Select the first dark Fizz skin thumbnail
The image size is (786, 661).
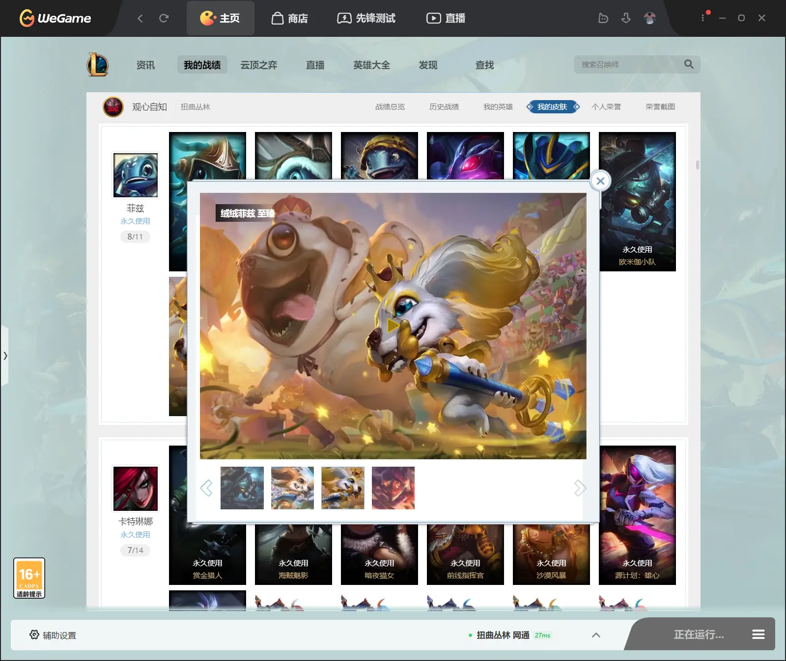(242, 488)
